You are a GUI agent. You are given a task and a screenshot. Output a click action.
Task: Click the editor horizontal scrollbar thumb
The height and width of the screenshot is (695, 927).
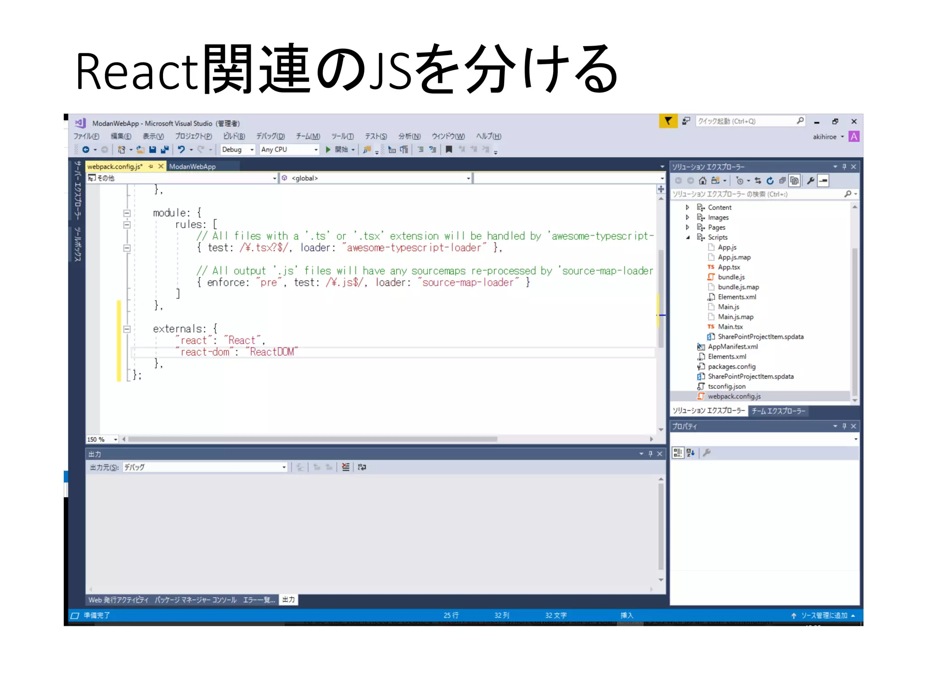click(312, 439)
